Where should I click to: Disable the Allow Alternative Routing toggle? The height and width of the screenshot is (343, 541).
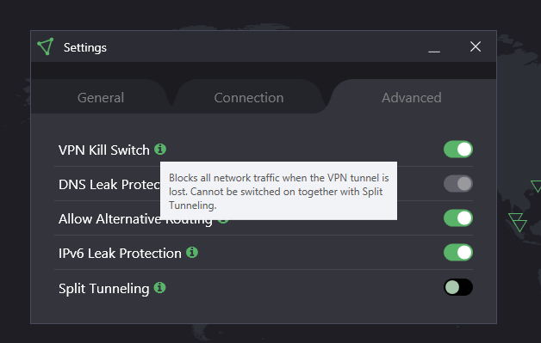[457, 218]
